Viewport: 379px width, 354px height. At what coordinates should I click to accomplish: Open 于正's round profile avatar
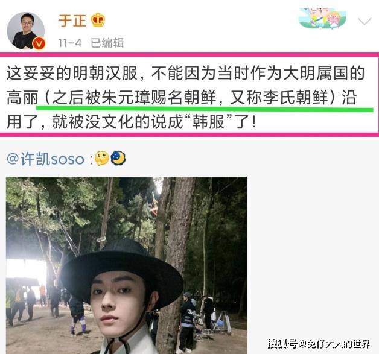click(x=26, y=31)
